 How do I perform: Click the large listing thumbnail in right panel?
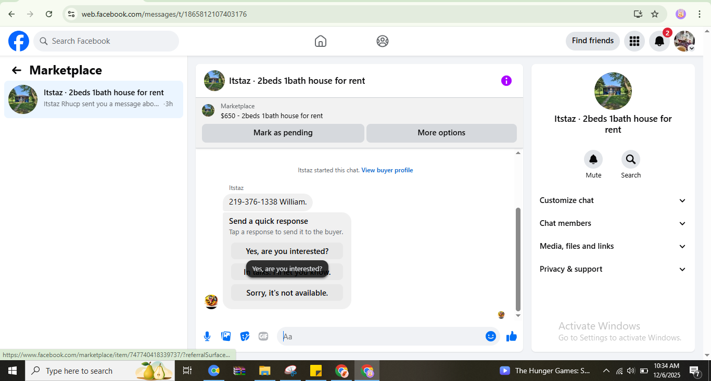pyautogui.click(x=613, y=91)
